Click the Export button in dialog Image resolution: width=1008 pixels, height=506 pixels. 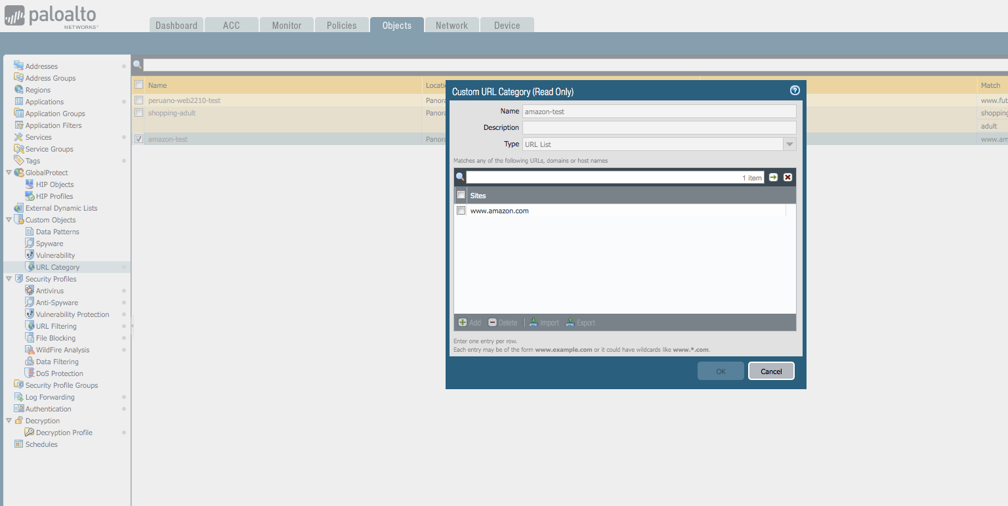(581, 322)
